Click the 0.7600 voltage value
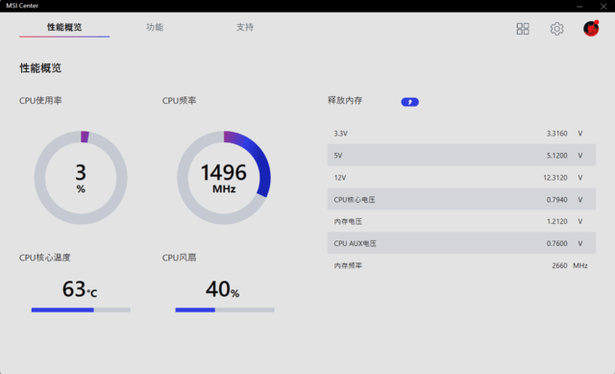 (x=557, y=243)
